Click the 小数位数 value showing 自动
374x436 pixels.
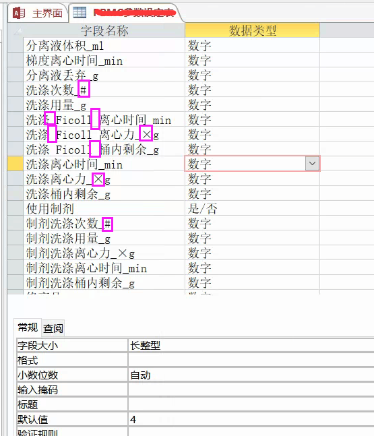pyautogui.click(x=251, y=375)
